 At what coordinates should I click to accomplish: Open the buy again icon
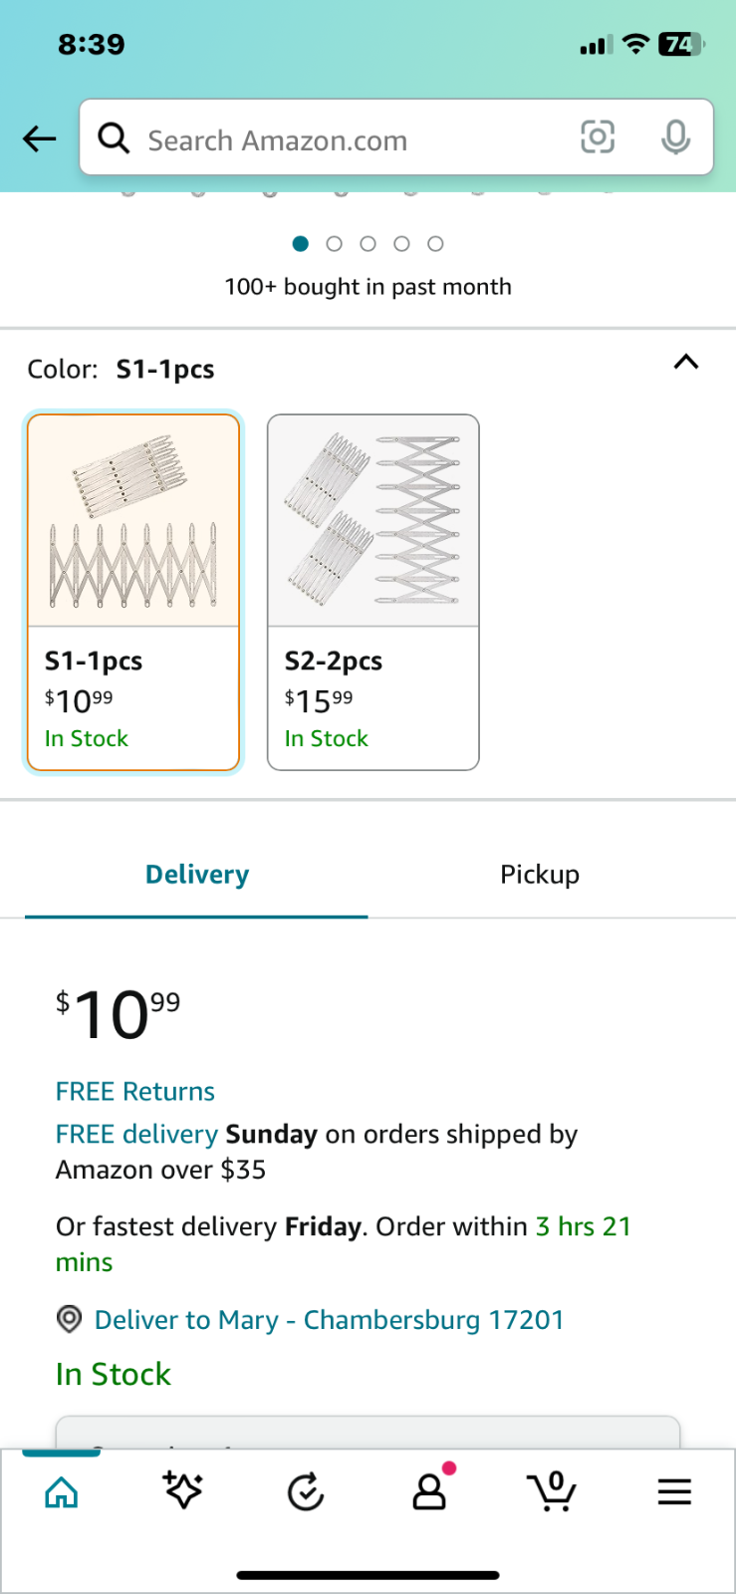(x=306, y=1492)
